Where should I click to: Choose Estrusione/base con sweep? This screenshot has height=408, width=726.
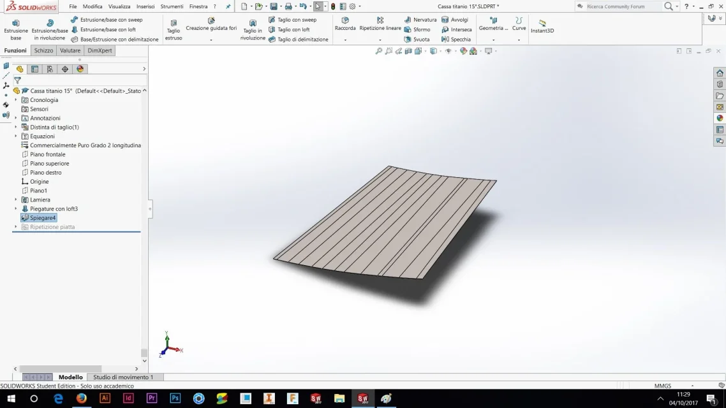pos(107,20)
